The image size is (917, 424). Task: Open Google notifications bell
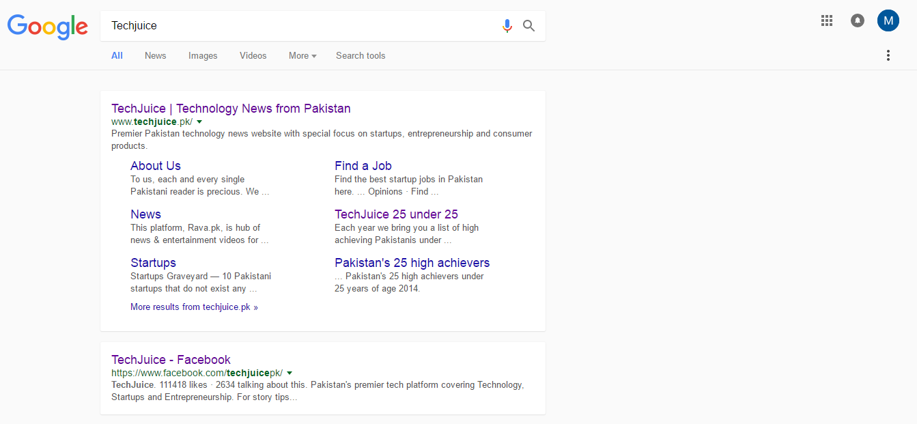coord(858,20)
